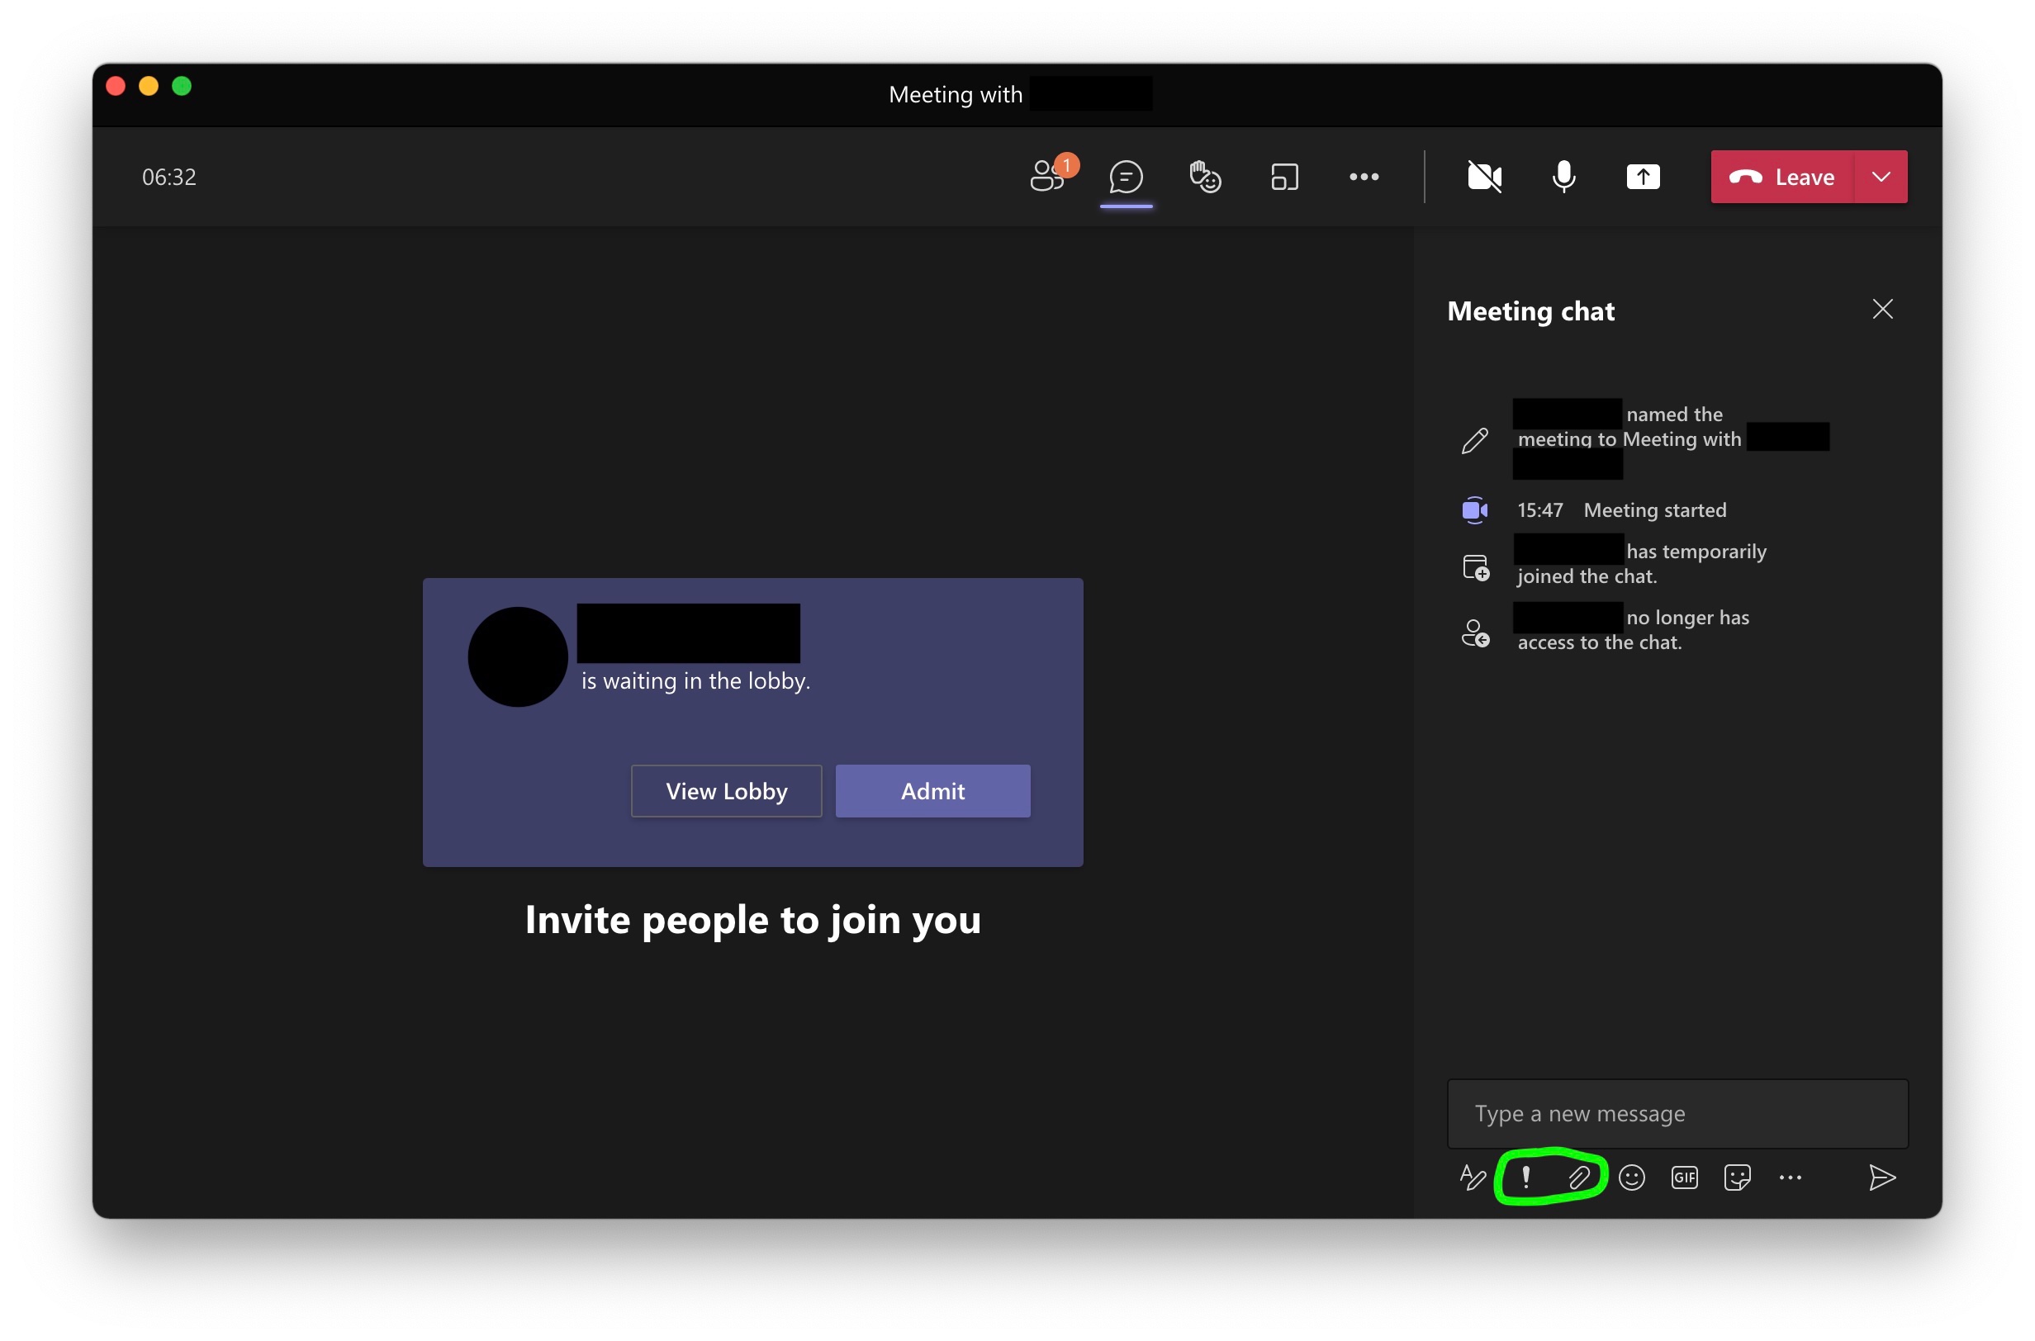Open the emoji picker
The height and width of the screenshot is (1341, 2035).
[x=1632, y=1178]
